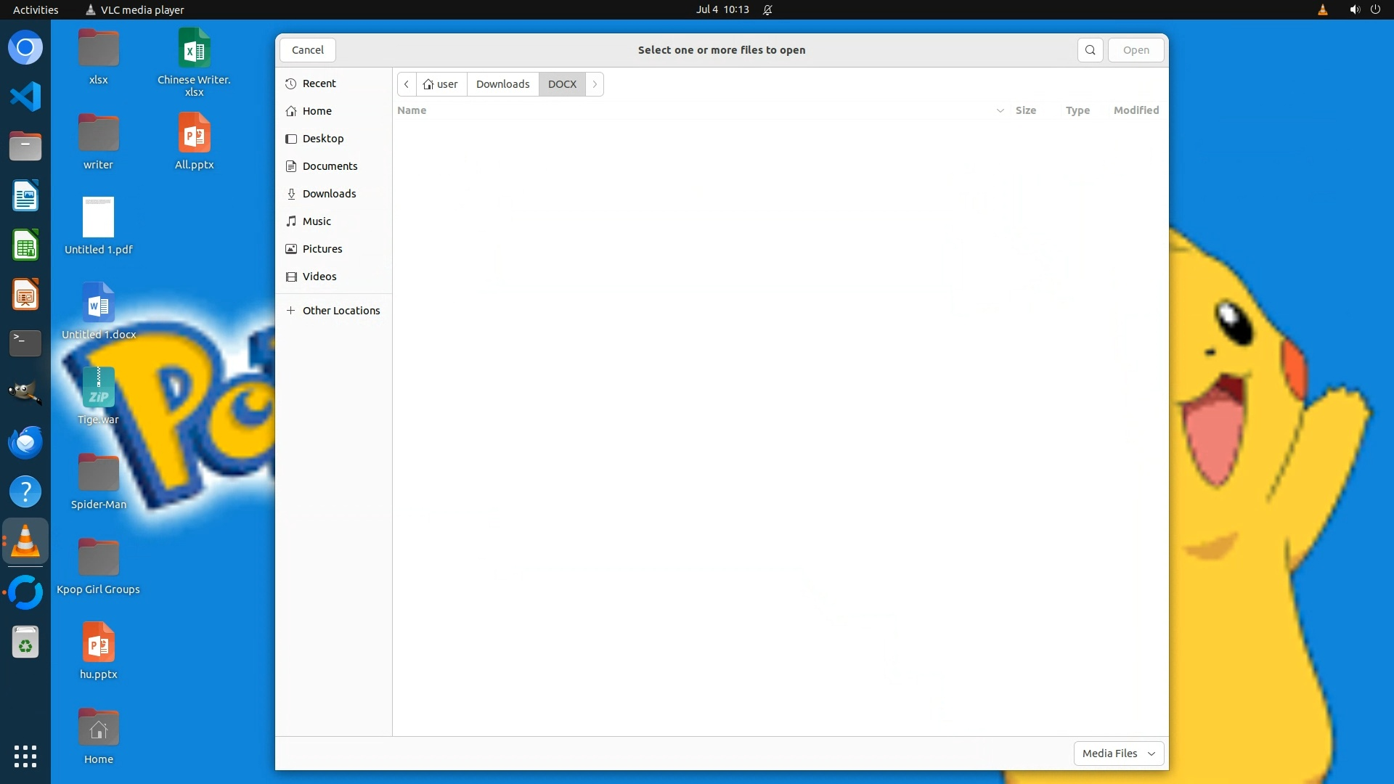
Task: Toggle the notifications bell in top bar
Action: pos(767,9)
